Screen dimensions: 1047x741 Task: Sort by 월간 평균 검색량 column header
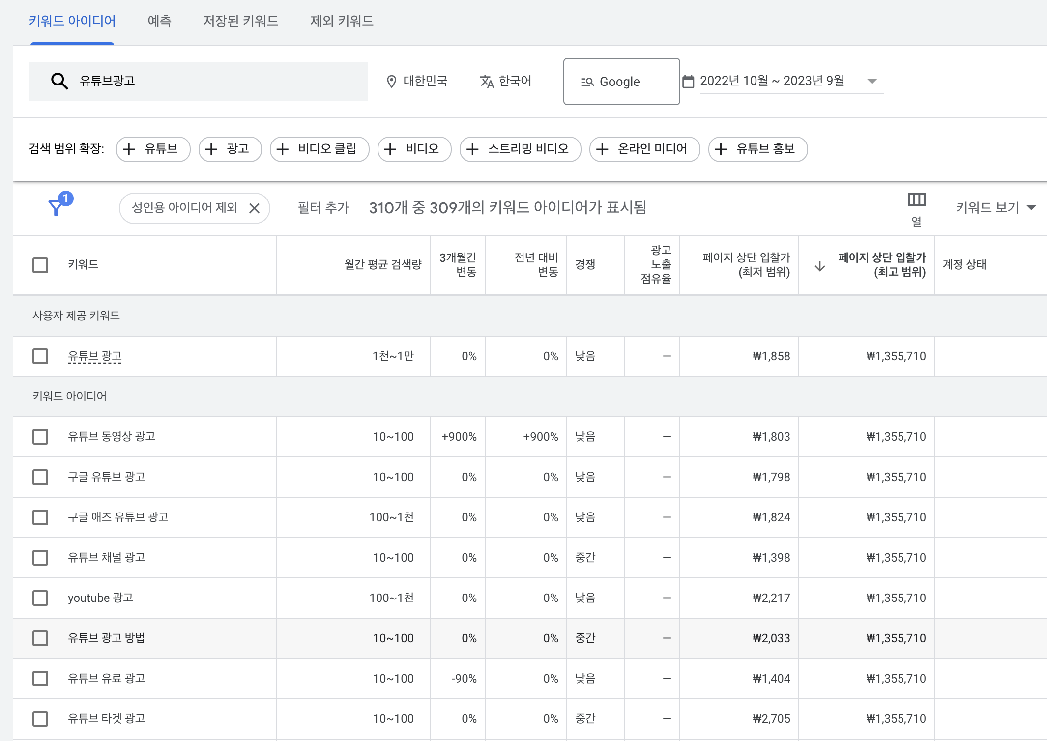pos(382,265)
